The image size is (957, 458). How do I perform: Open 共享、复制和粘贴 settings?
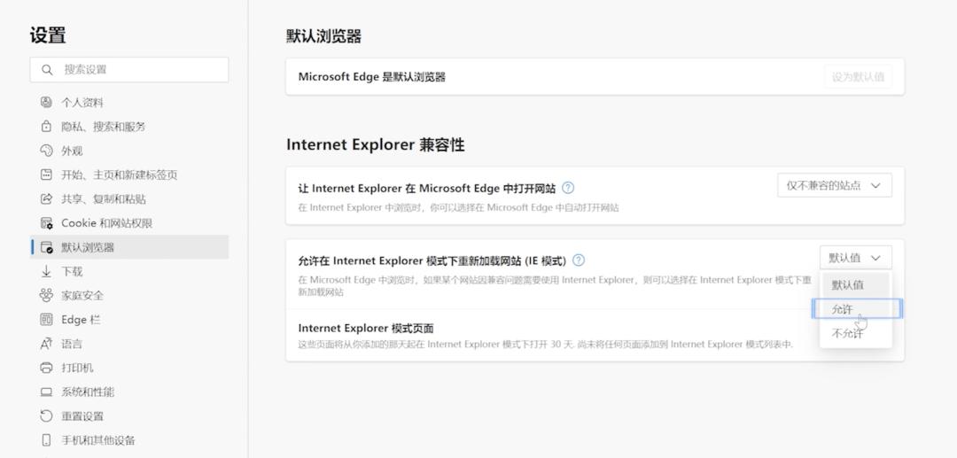[x=129, y=198]
